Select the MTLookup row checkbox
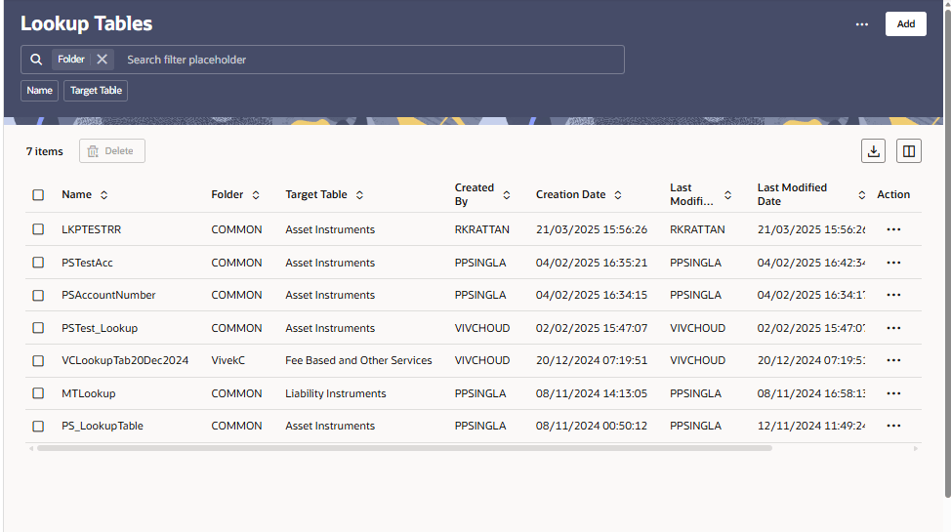This screenshot has width=951, height=532. click(38, 393)
